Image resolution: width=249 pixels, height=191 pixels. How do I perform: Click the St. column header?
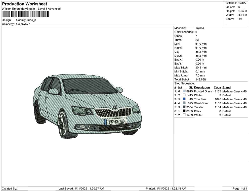(x=191, y=87)
